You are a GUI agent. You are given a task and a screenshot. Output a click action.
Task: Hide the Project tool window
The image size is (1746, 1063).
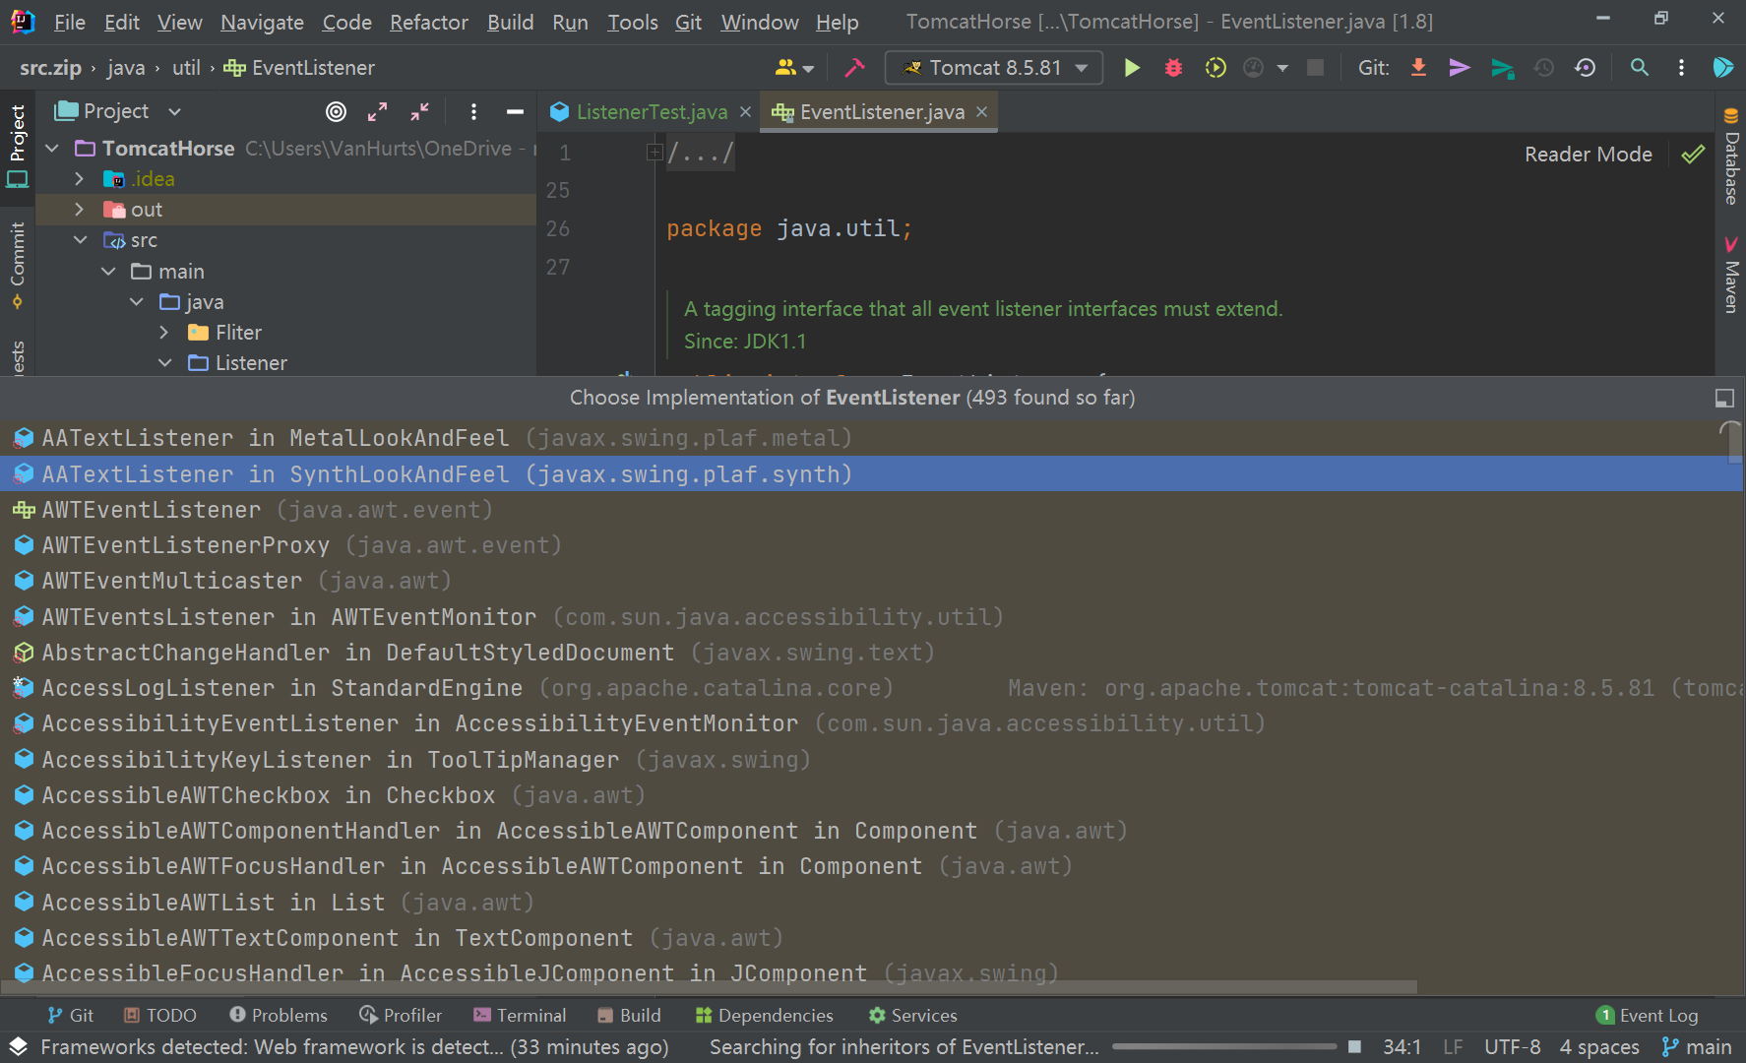tap(515, 111)
